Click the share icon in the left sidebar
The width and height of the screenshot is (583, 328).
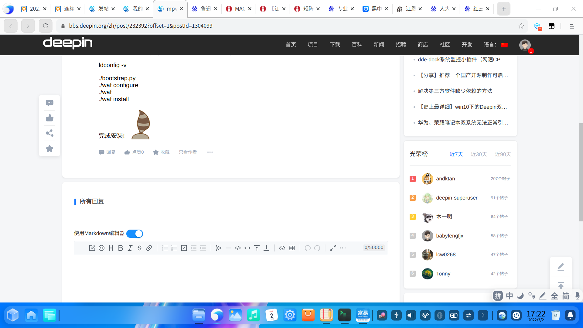click(49, 133)
